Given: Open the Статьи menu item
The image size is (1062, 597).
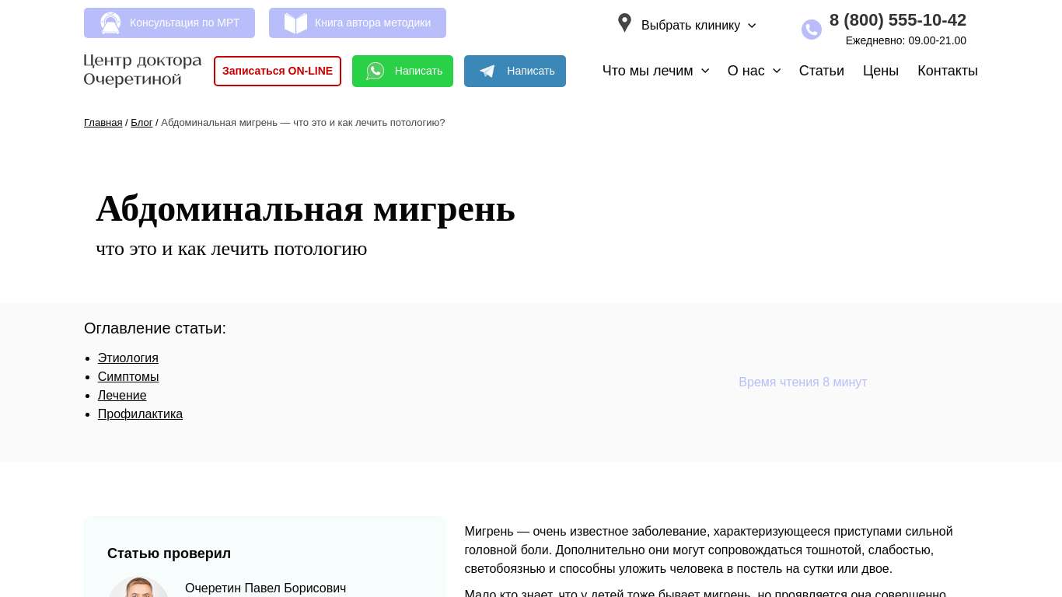Looking at the screenshot, I should pyautogui.click(x=821, y=71).
